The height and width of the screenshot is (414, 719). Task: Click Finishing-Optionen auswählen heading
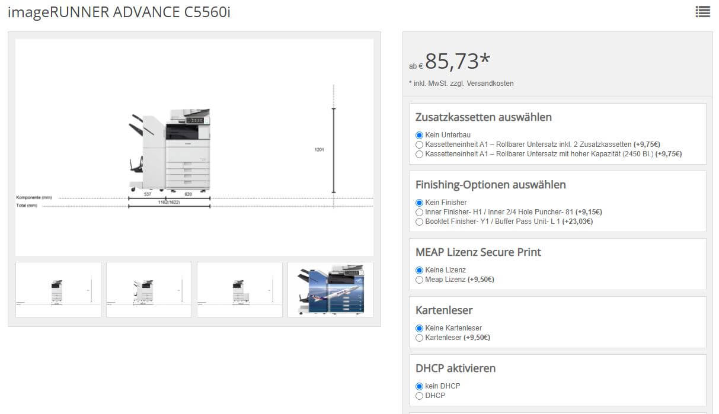491,184
